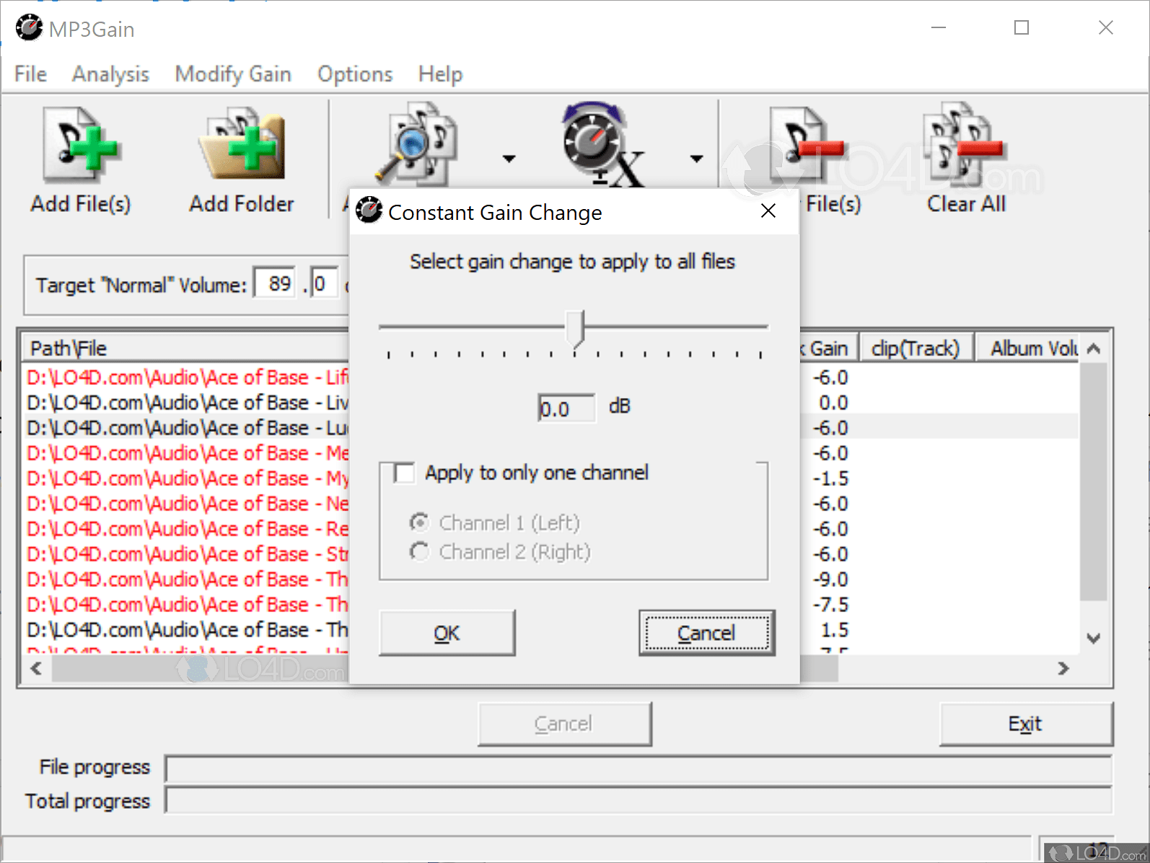
Task: Select the Ace of Base - Lif file row
Action: (x=188, y=377)
